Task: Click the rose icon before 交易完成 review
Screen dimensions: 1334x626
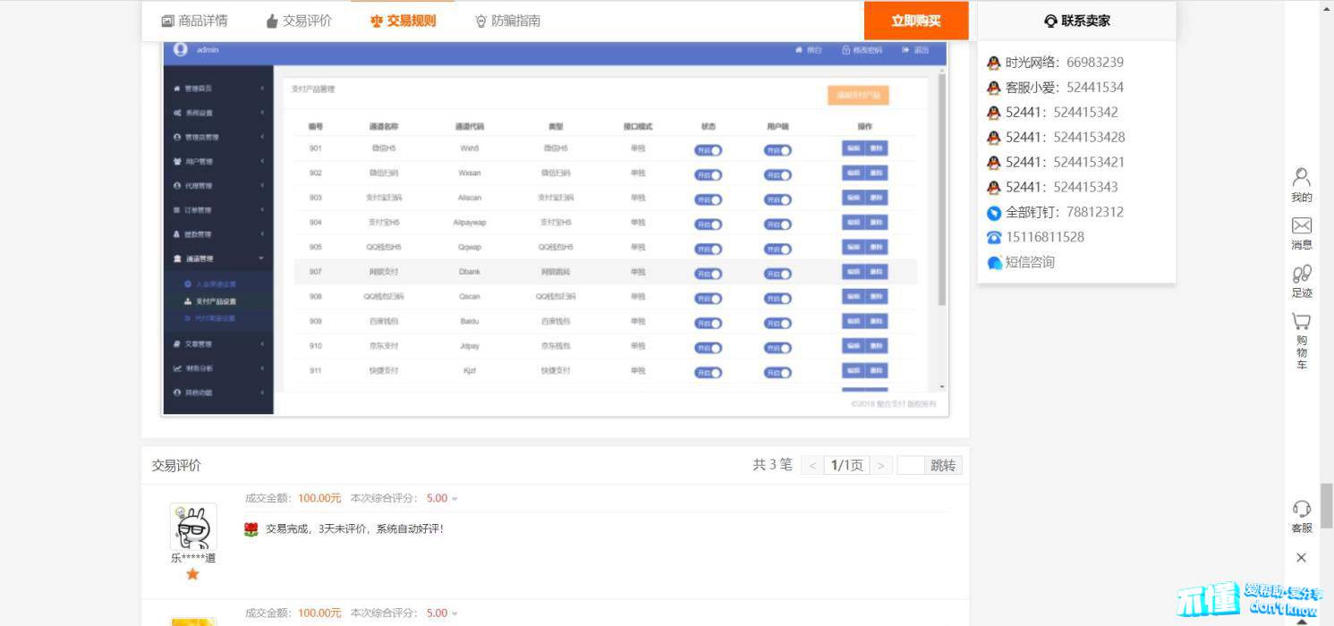Action: (251, 529)
